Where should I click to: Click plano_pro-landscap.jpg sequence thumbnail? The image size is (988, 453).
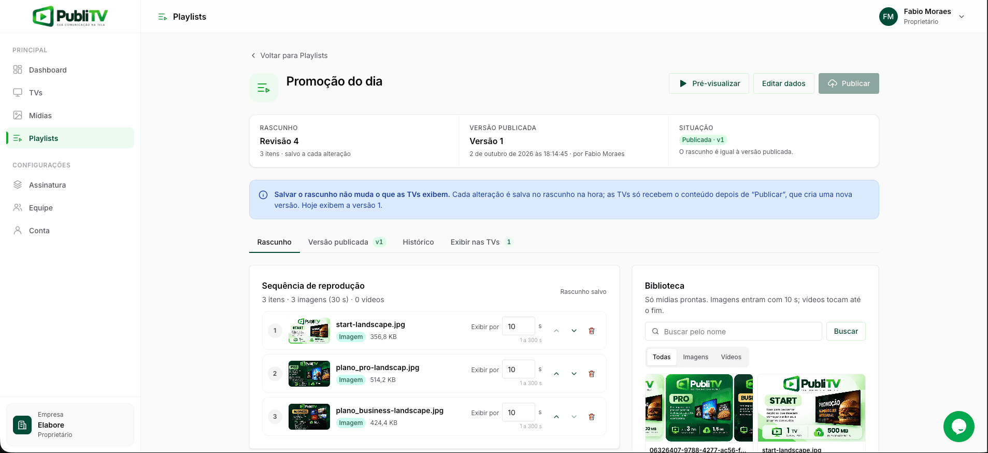click(x=309, y=374)
